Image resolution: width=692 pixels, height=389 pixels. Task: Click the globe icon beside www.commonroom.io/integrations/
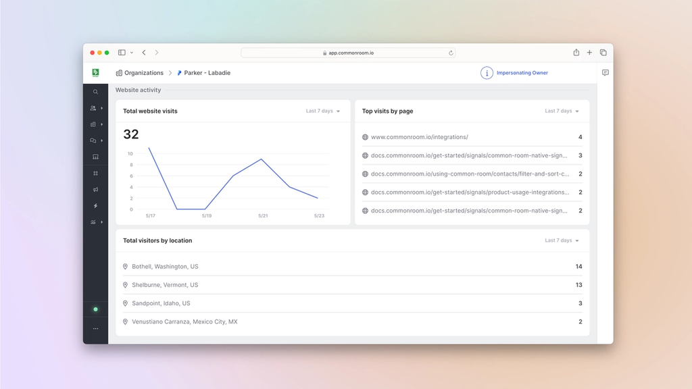pyautogui.click(x=365, y=137)
